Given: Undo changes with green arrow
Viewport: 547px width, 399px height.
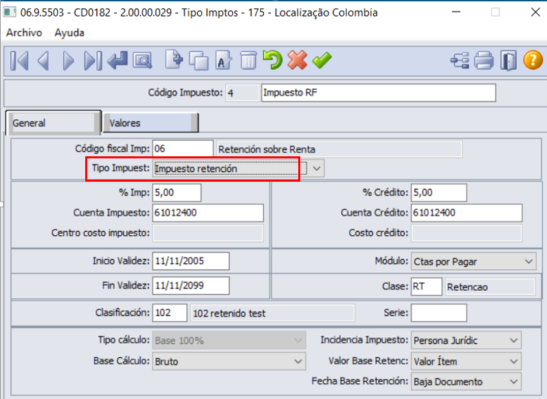Looking at the screenshot, I should (272, 60).
